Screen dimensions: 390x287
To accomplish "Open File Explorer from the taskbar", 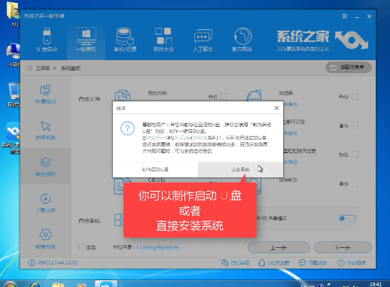I will coord(58,285).
